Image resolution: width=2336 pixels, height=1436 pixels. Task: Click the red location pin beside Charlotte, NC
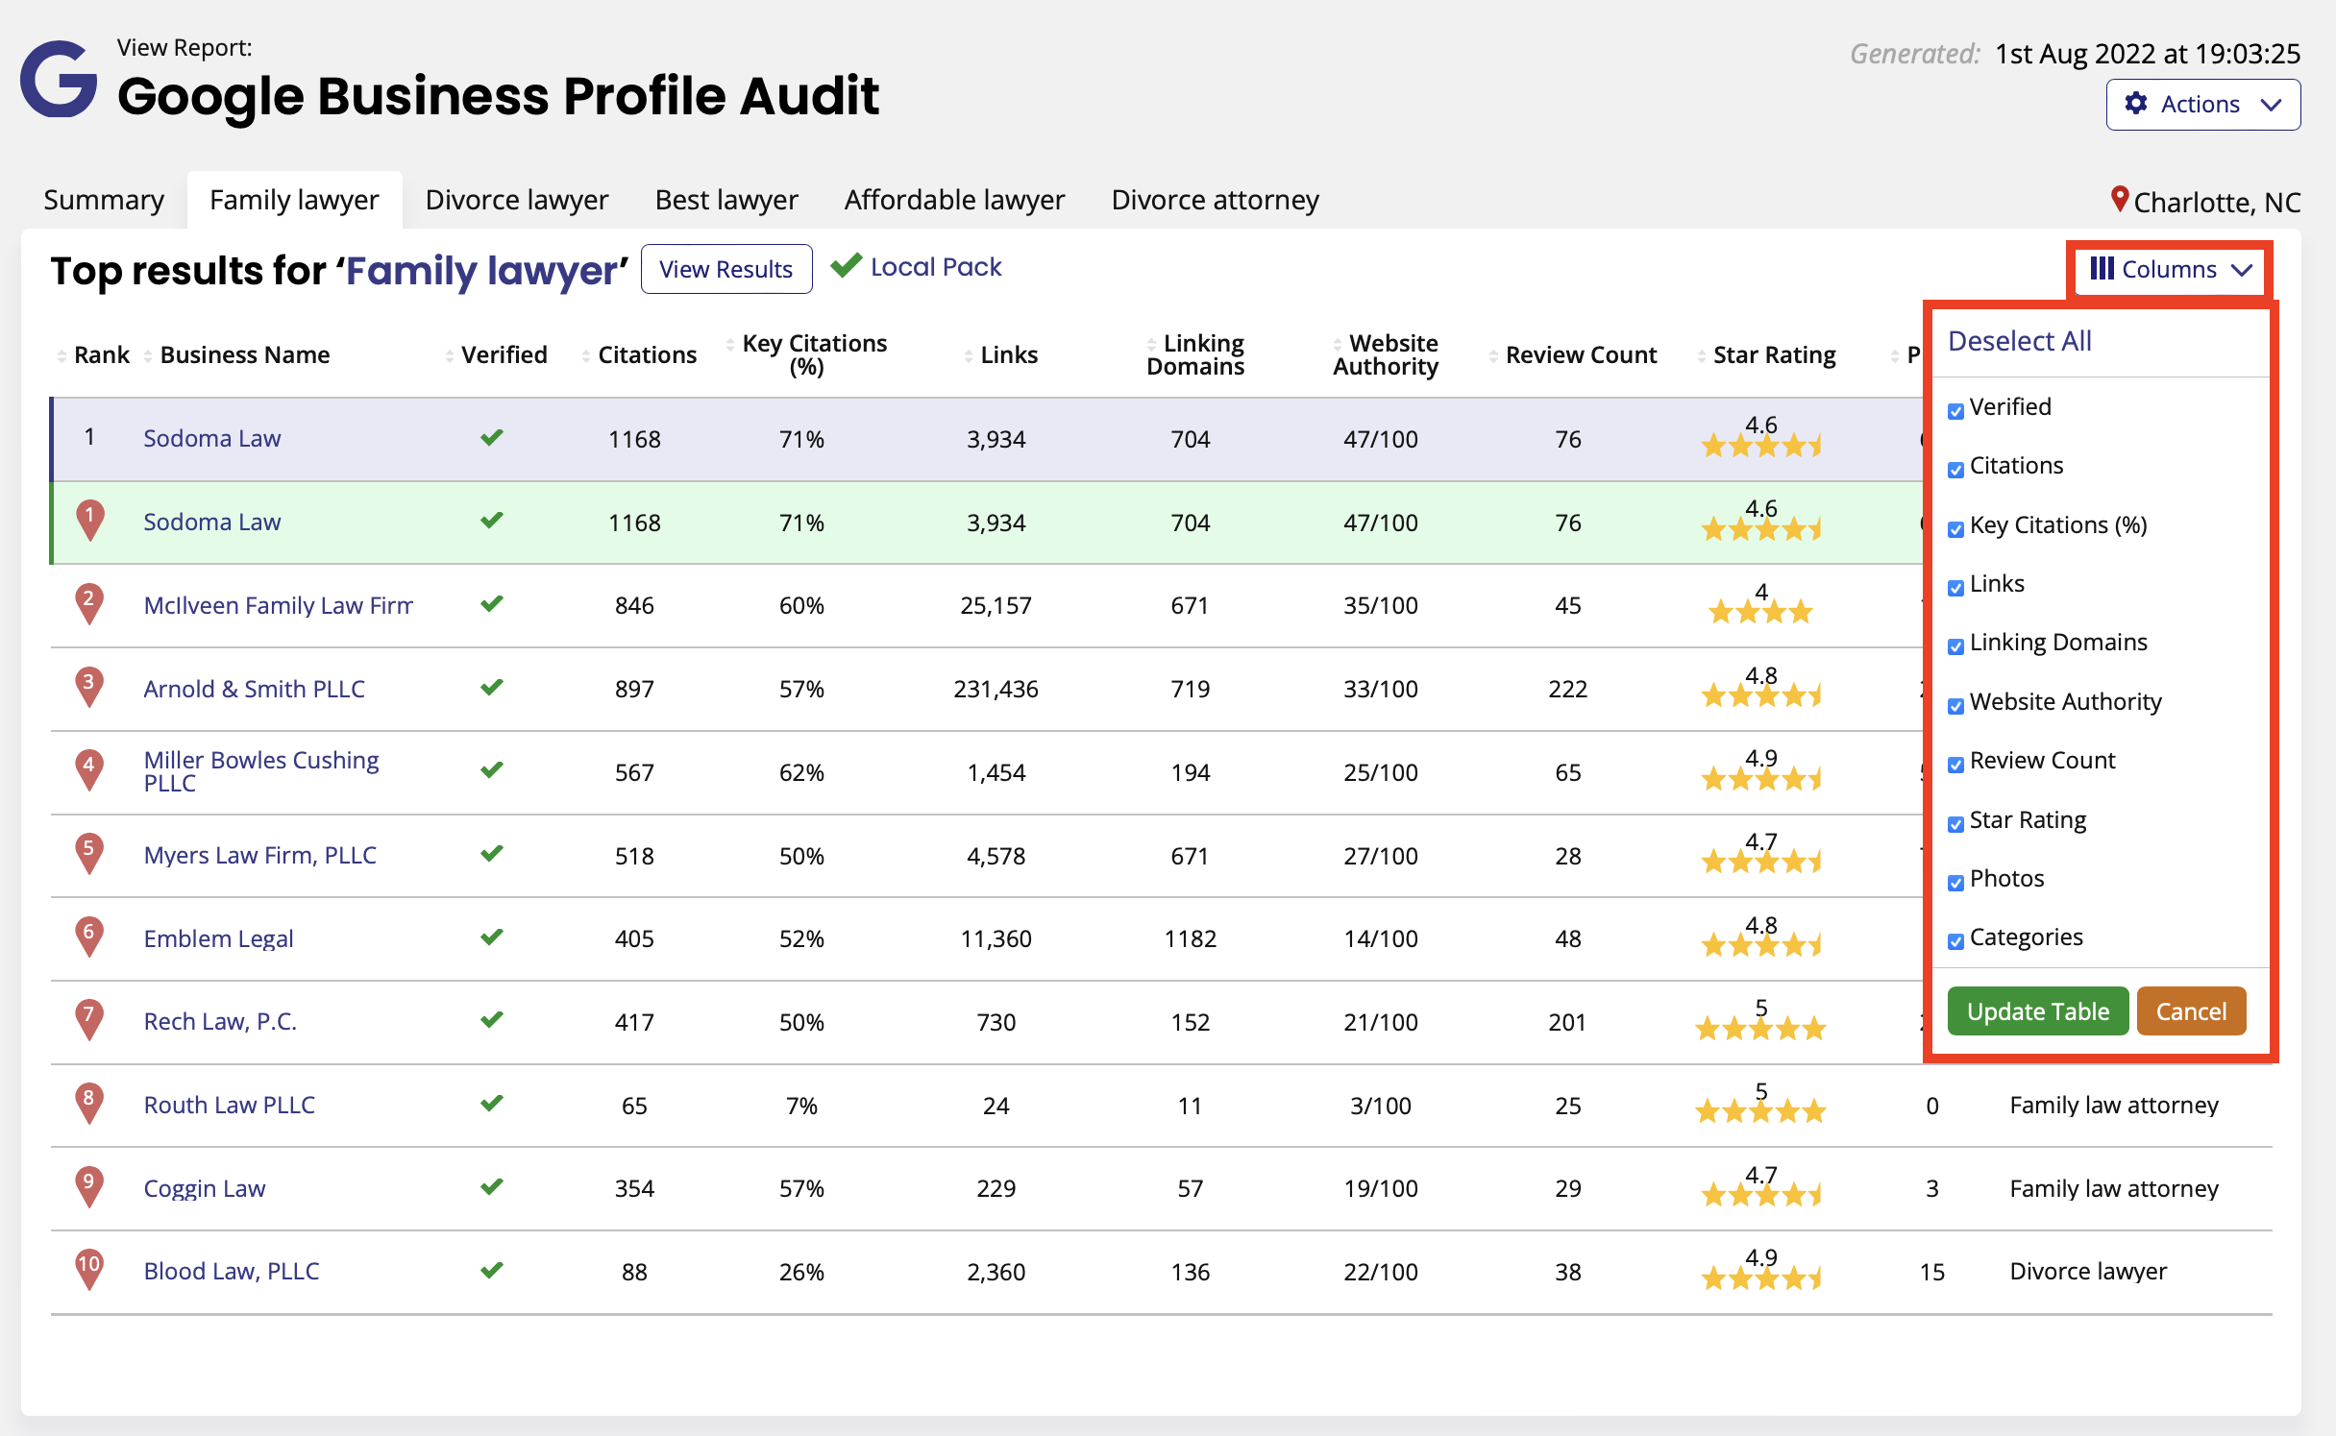pyautogui.click(x=2119, y=200)
